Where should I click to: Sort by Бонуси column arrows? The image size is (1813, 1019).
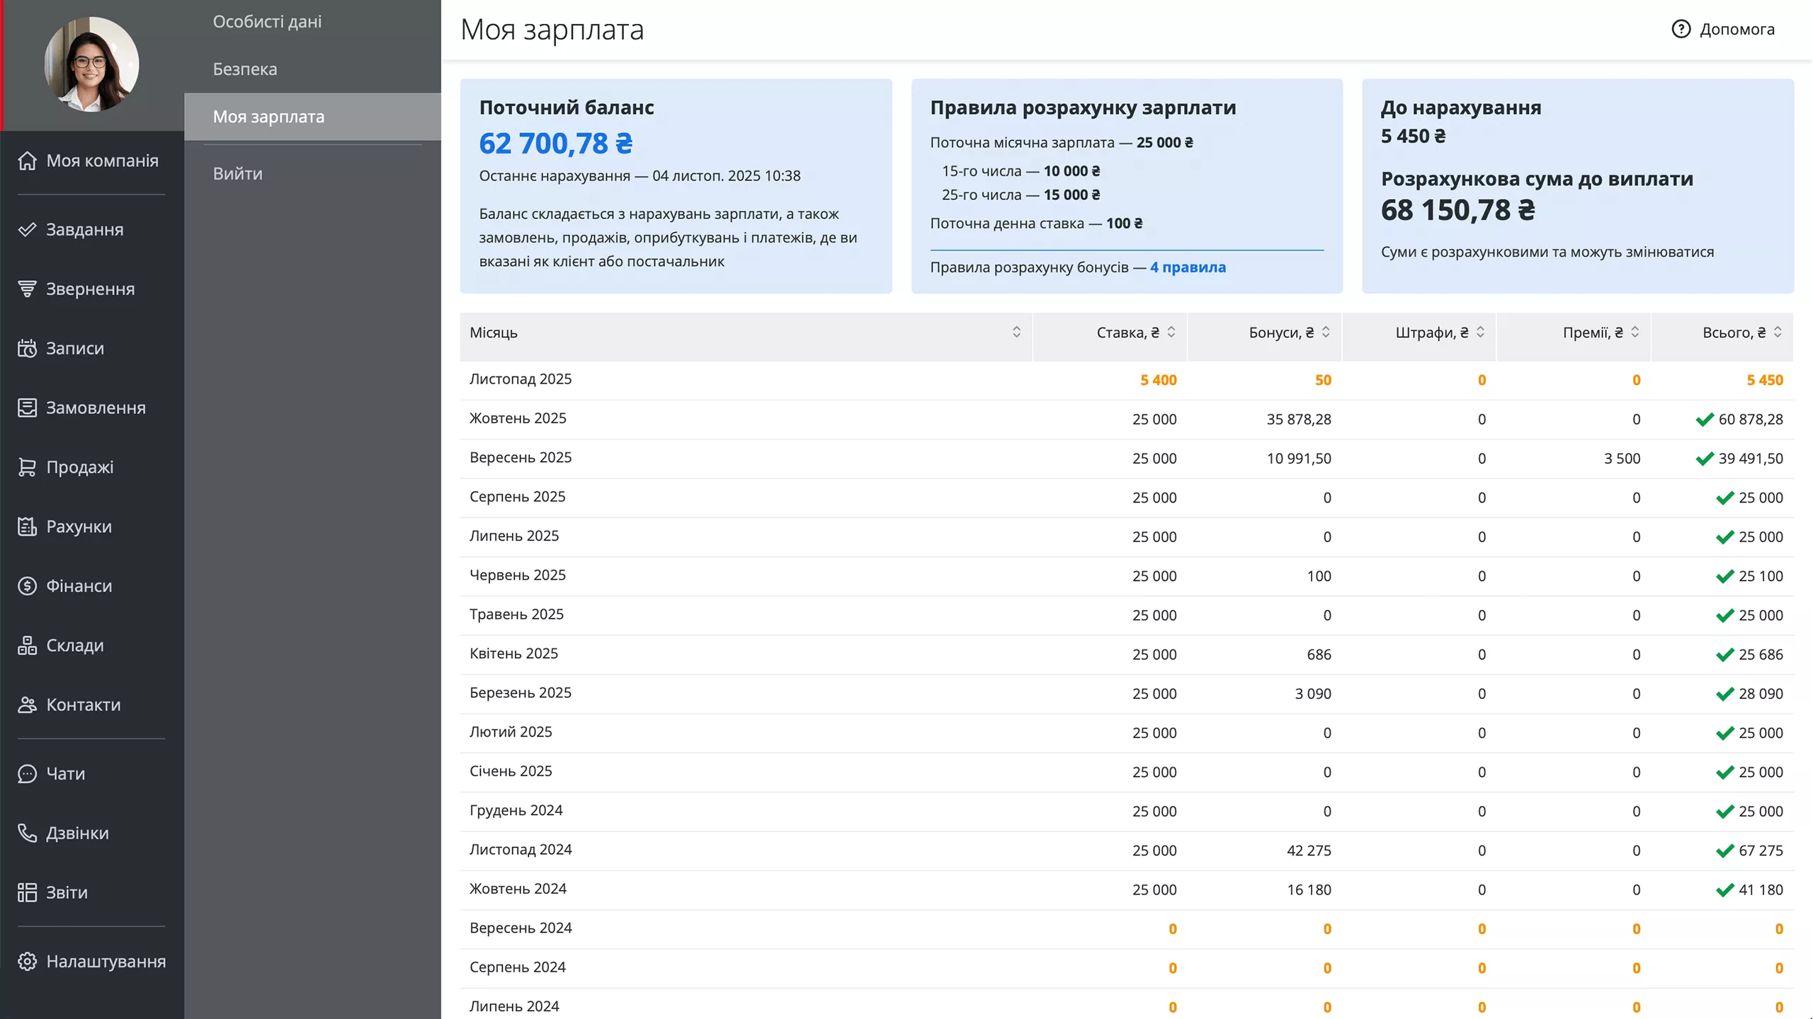[1326, 332]
